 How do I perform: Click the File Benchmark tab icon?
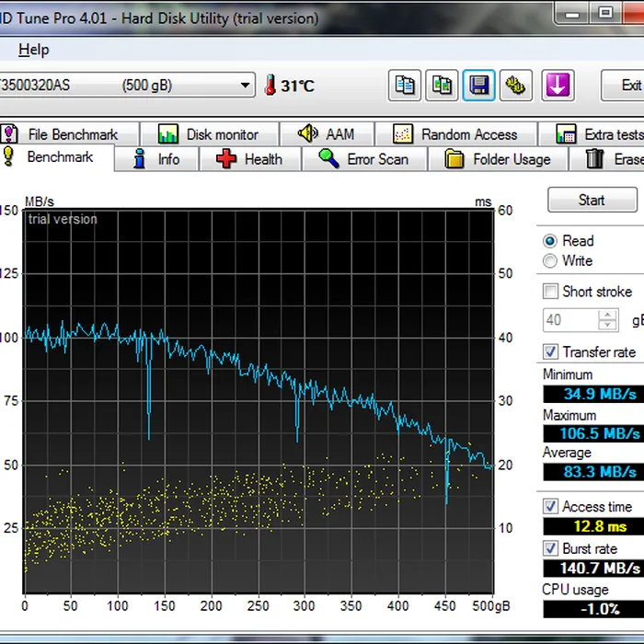coord(9,134)
